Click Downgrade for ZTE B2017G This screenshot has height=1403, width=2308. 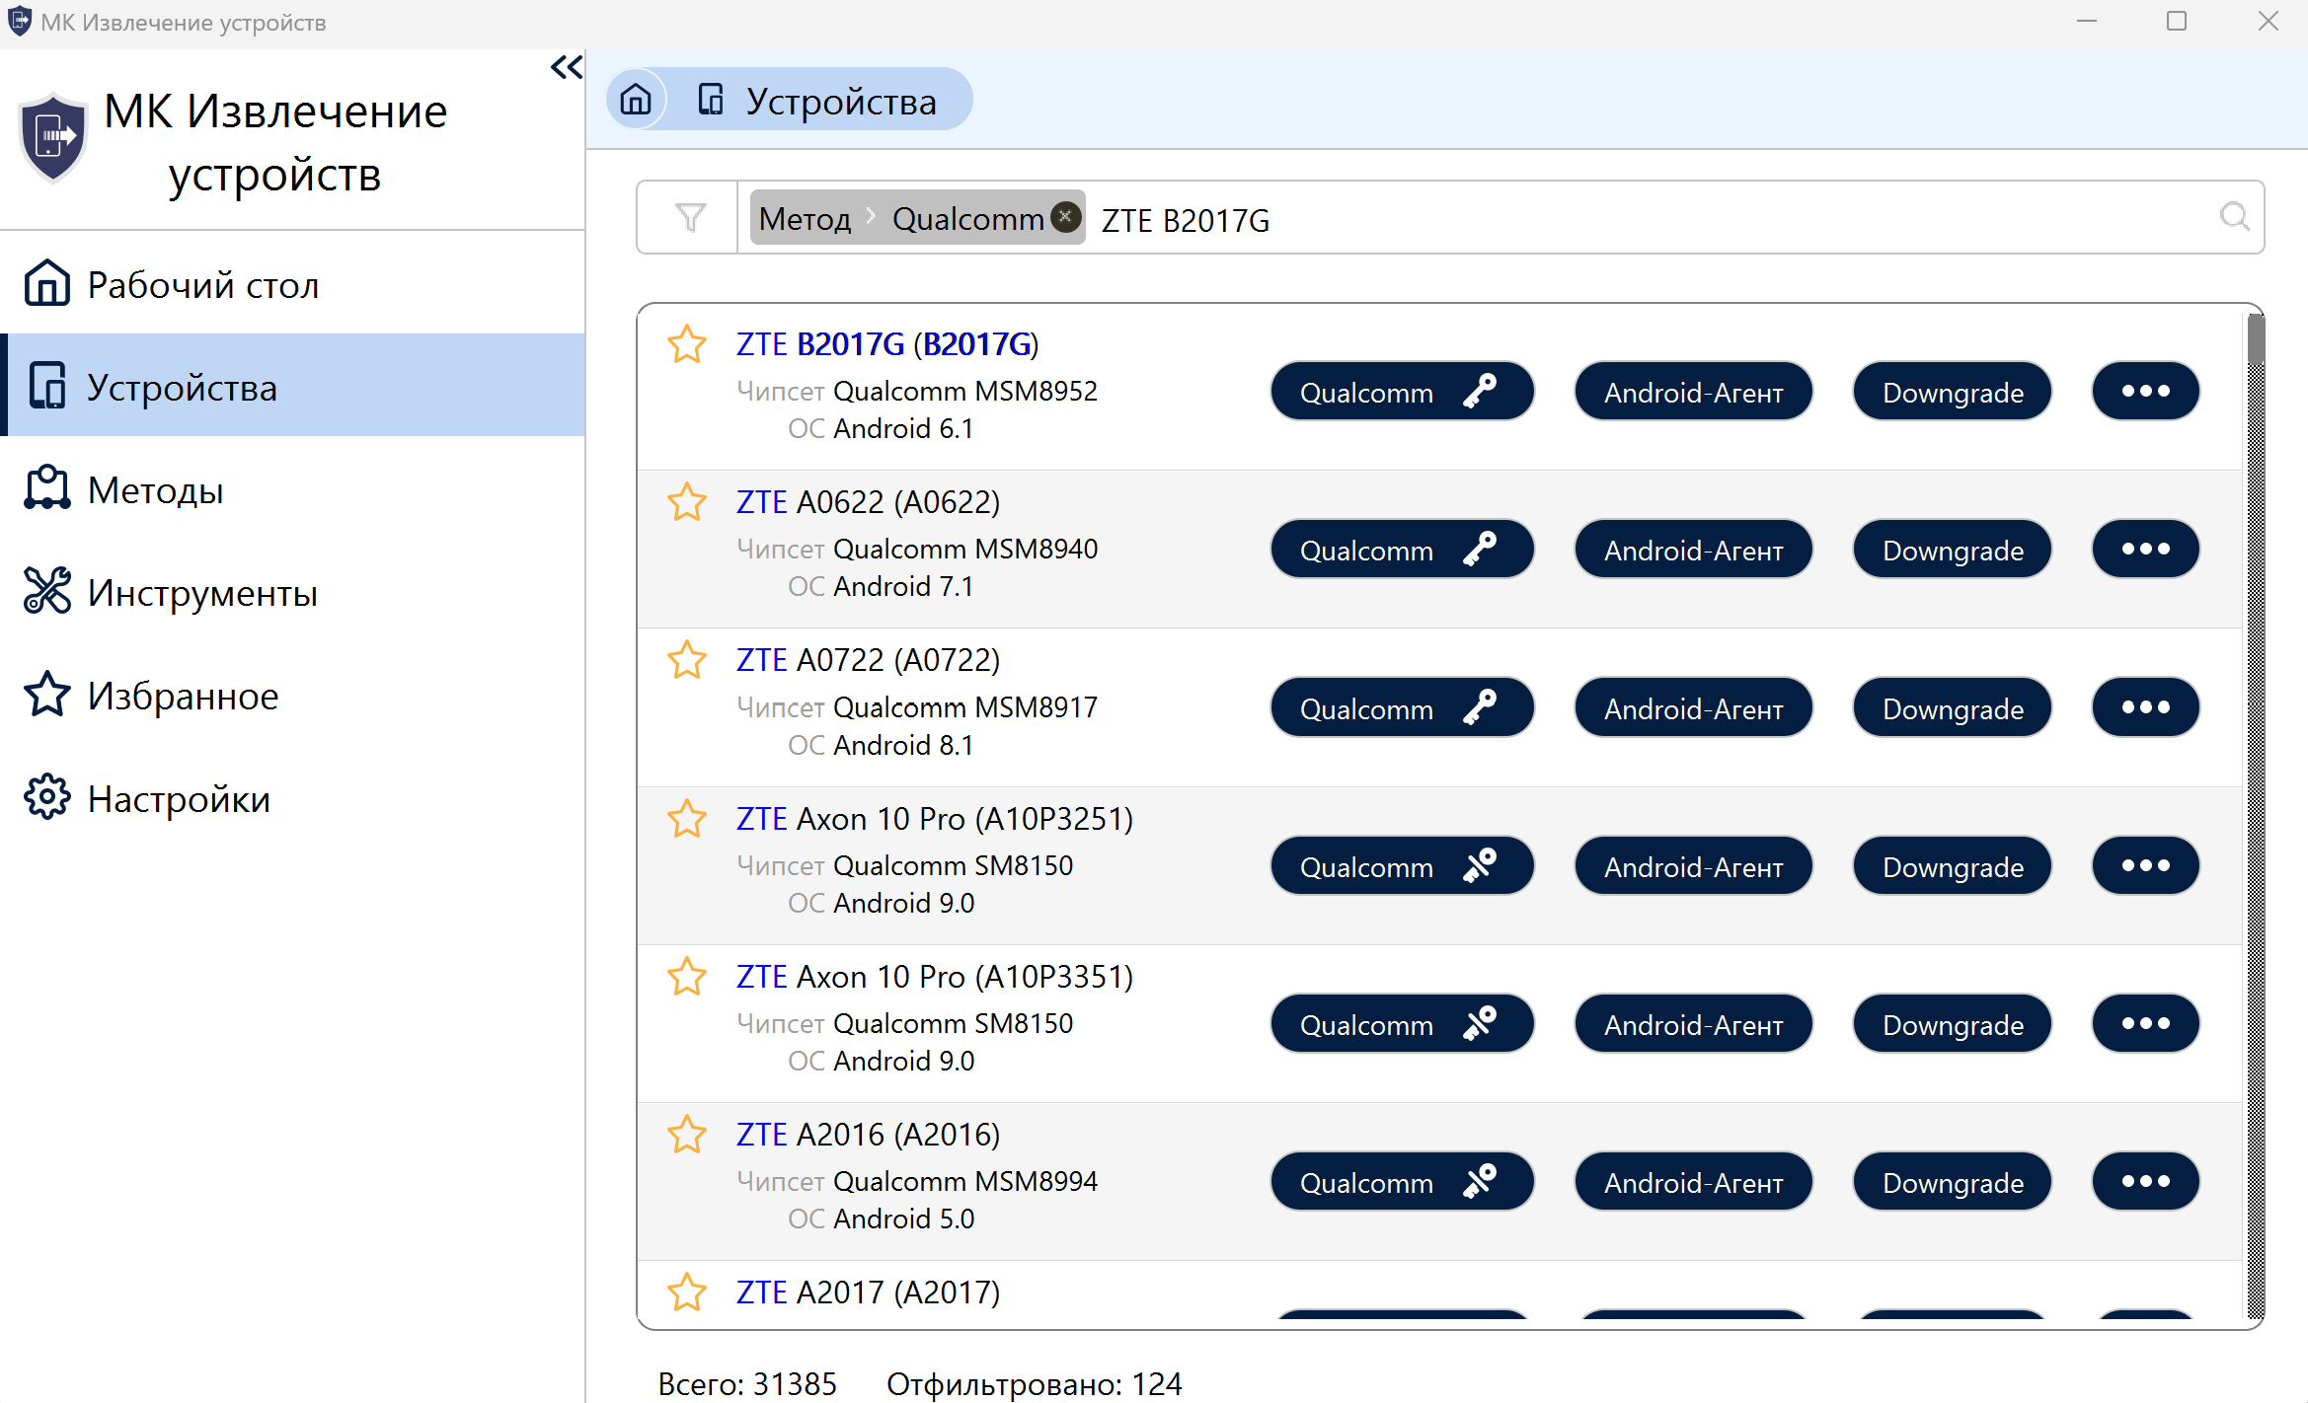[x=1953, y=392]
